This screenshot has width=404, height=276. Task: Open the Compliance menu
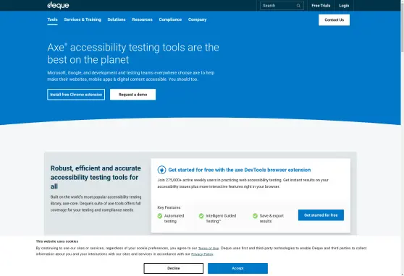point(170,20)
